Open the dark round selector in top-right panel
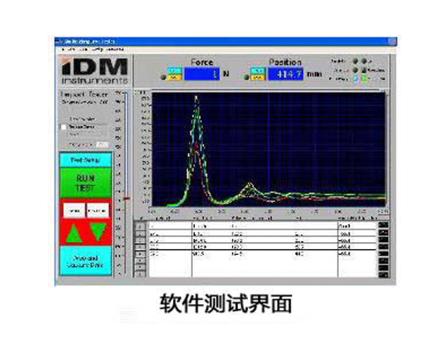This screenshot has width=428, height=352. (356, 60)
